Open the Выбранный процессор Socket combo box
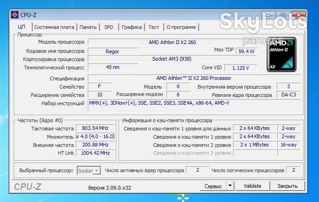Viewport: 319px width, 202px height. (x=89, y=170)
